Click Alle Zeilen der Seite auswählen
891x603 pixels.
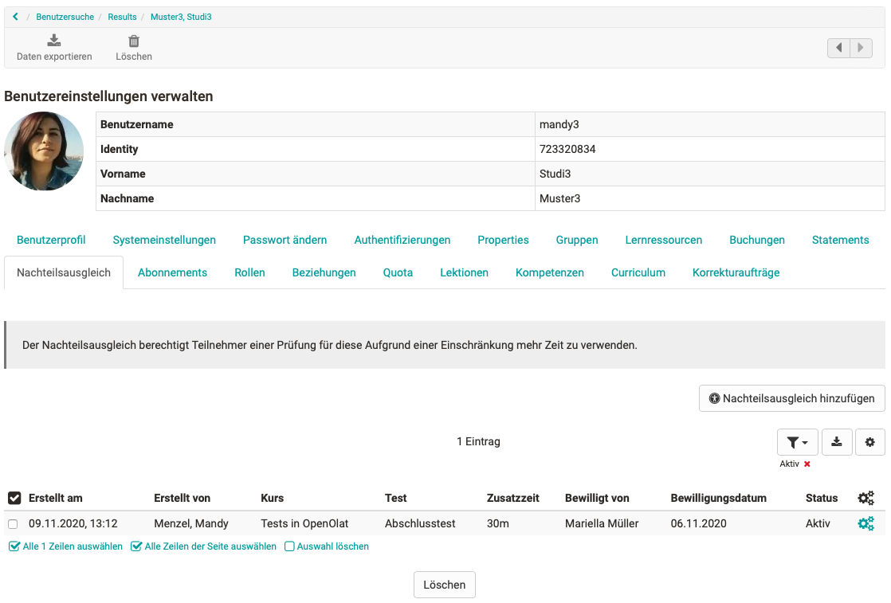[203, 546]
